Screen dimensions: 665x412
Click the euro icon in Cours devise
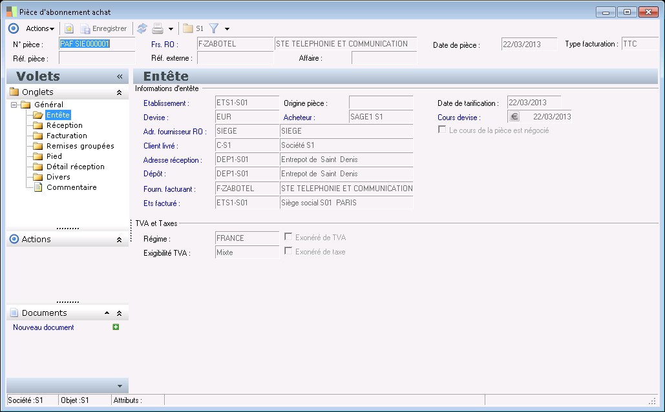click(x=514, y=117)
